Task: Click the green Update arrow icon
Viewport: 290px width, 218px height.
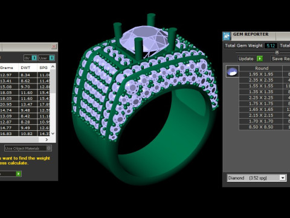Action: pos(260,59)
